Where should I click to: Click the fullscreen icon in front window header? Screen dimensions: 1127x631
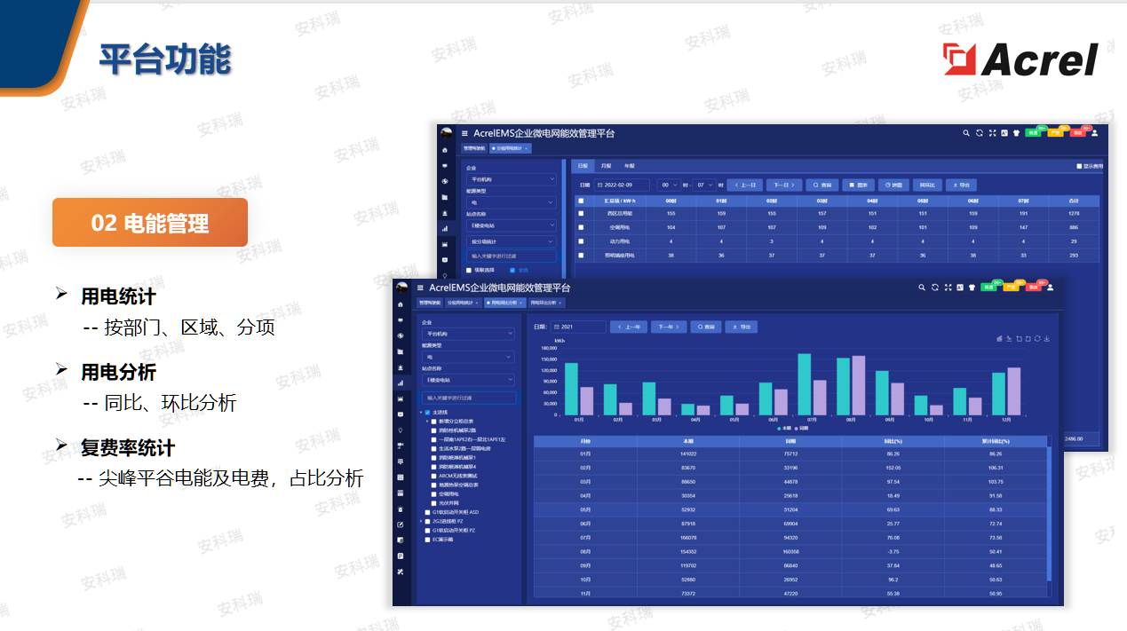pyautogui.click(x=948, y=288)
